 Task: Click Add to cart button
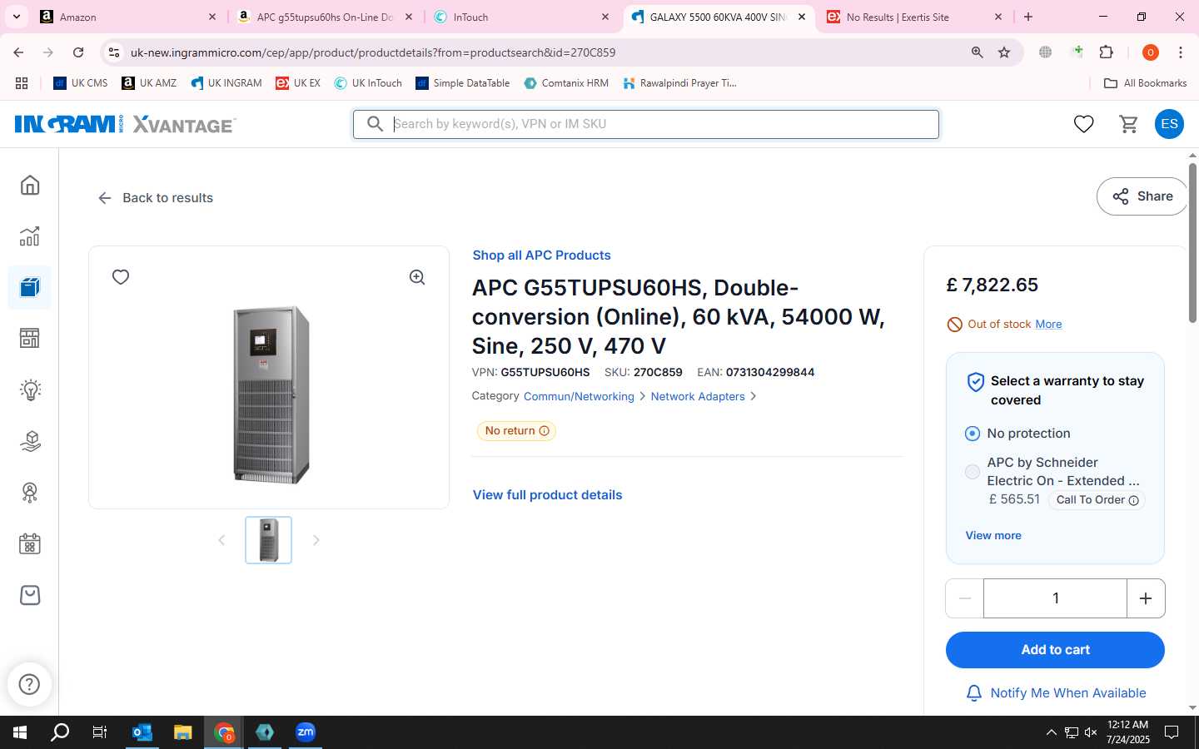[1055, 650]
